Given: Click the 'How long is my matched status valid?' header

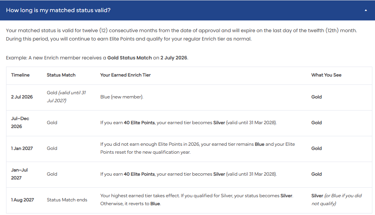Looking at the screenshot, I should [x=187, y=10].
